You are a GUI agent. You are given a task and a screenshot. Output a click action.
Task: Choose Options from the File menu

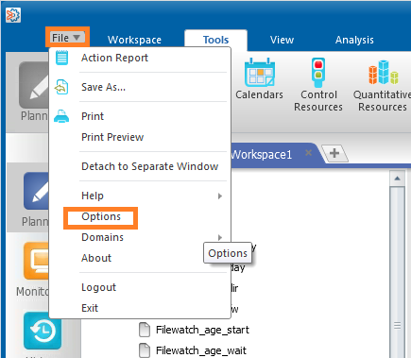(101, 216)
